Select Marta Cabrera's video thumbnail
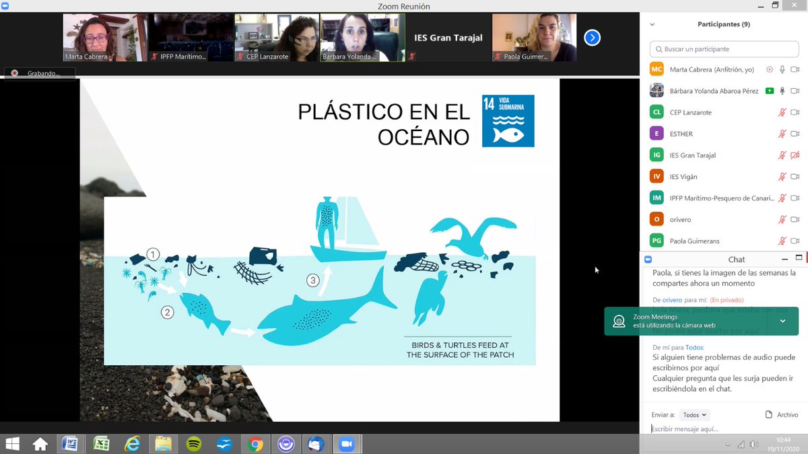Viewport: 808px width, 454px height. tap(105, 38)
